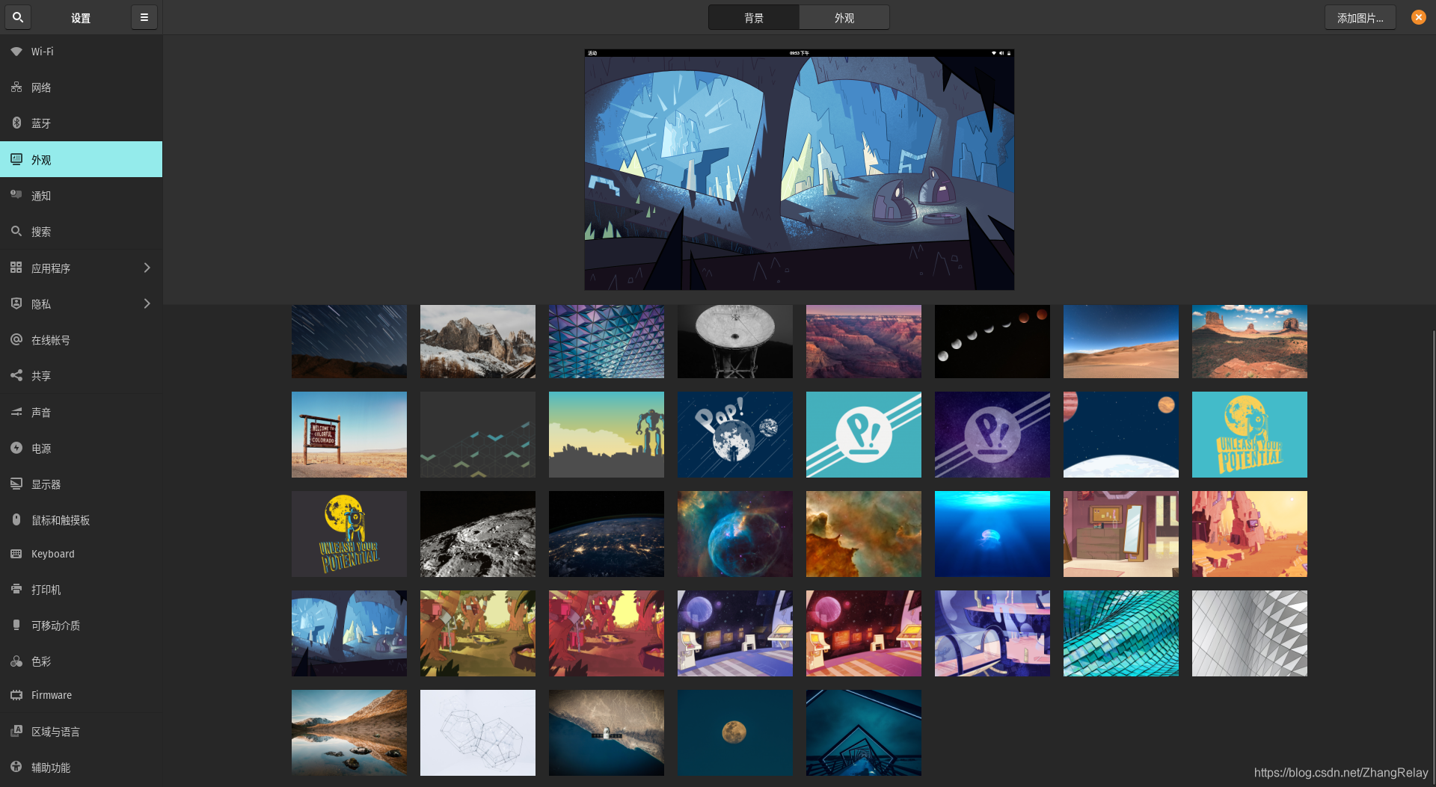Image resolution: width=1436 pixels, height=787 pixels.
Task: Close the settings window with orange X
Action: pos(1418,17)
